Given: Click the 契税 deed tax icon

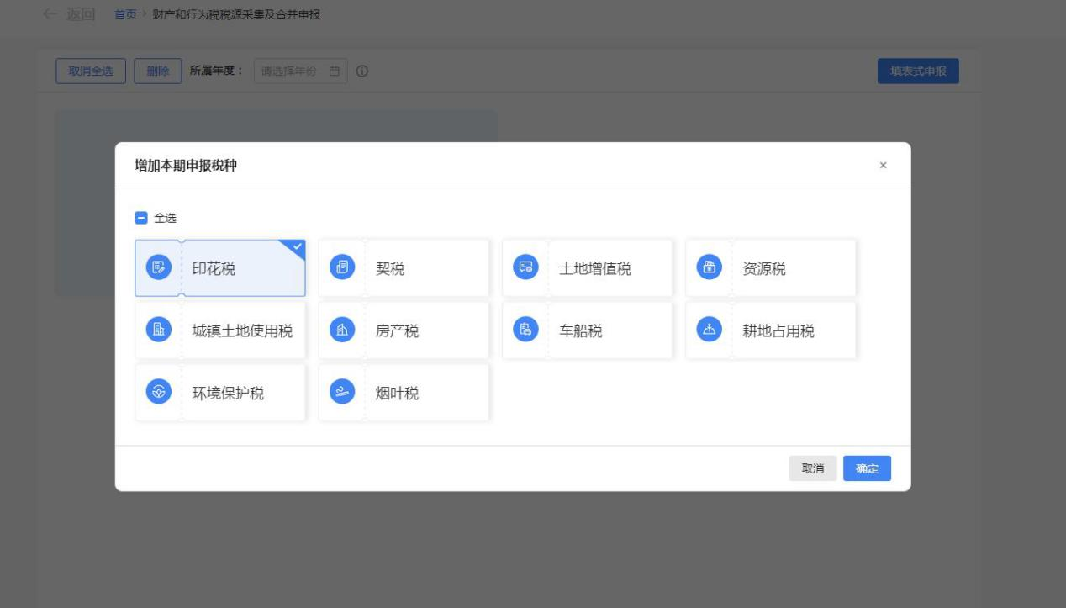Looking at the screenshot, I should point(341,268).
